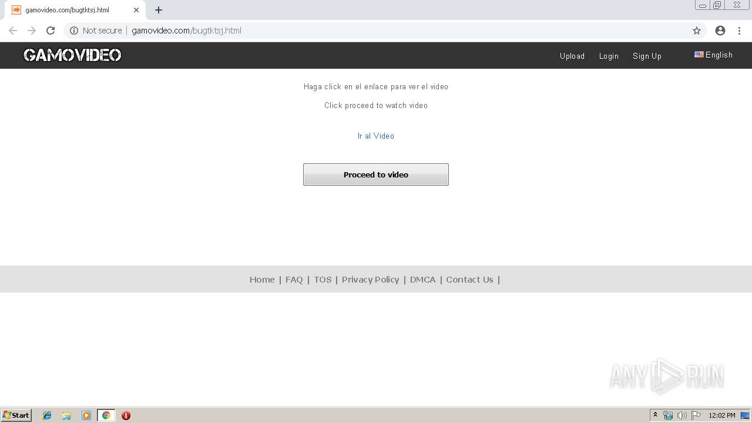
Task: Open File Explorer folder taskbar icon
Action: click(66, 415)
